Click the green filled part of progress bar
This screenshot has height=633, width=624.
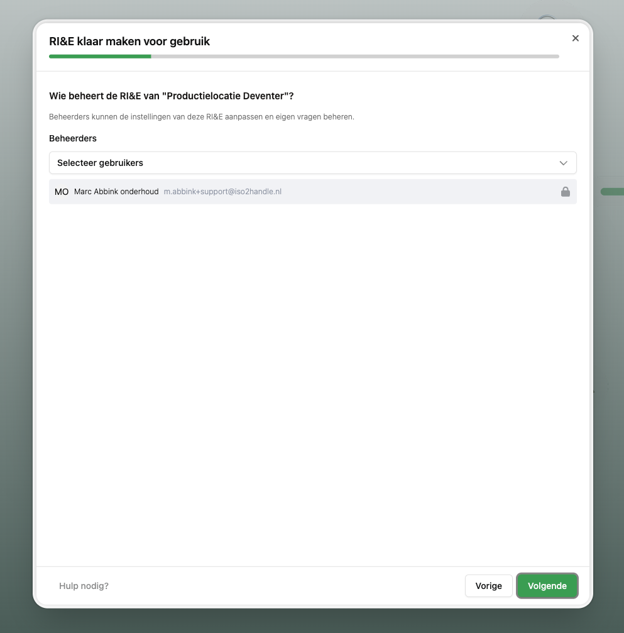tap(100, 57)
